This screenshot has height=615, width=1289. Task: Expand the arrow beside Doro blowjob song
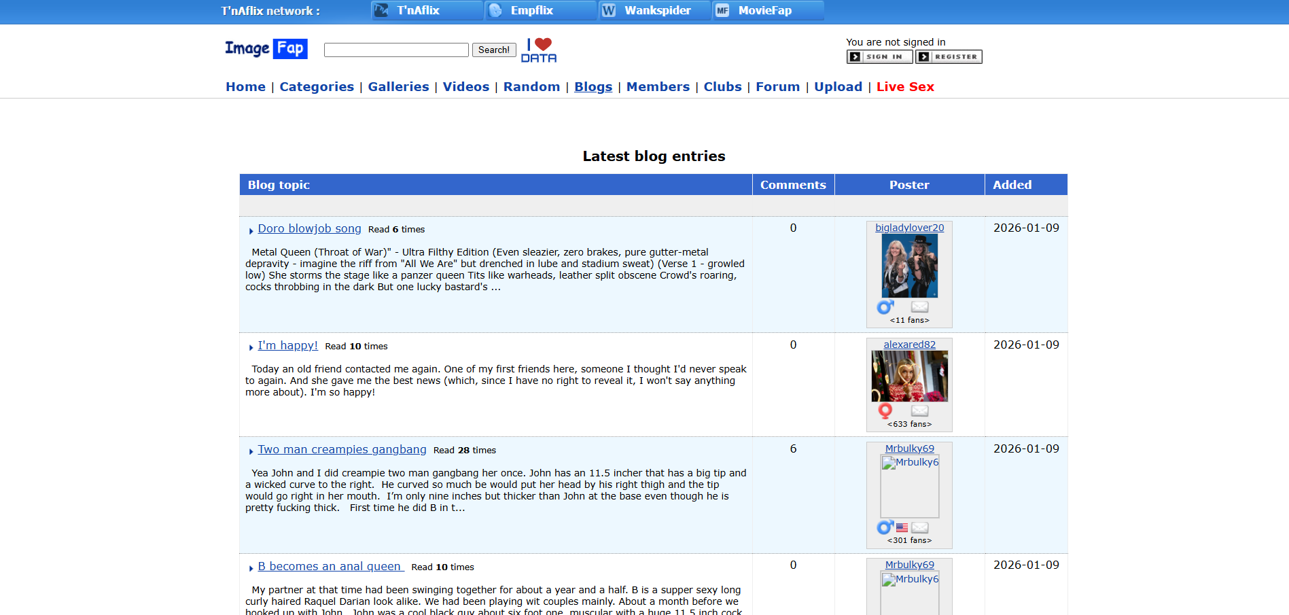(x=251, y=230)
